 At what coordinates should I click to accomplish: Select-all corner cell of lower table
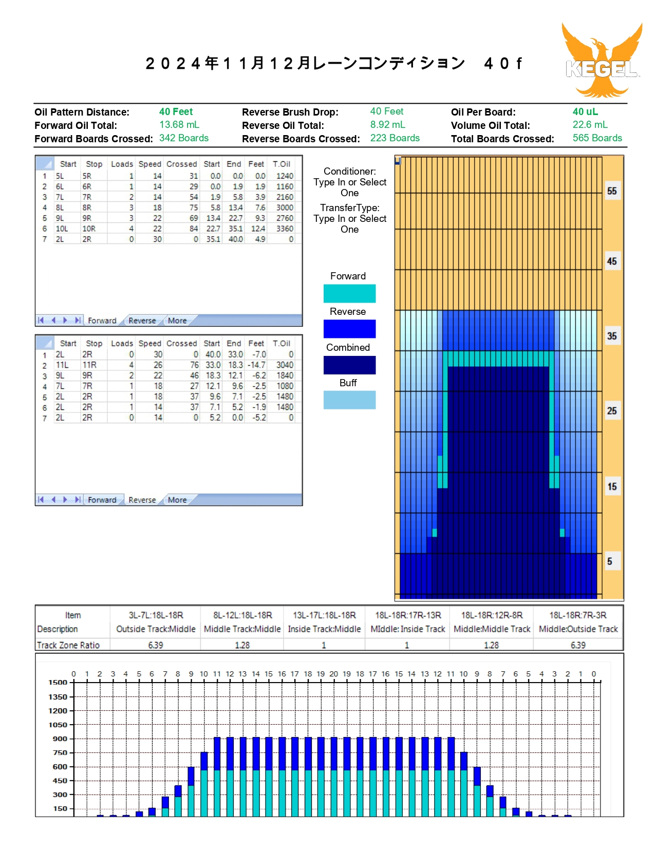45,343
